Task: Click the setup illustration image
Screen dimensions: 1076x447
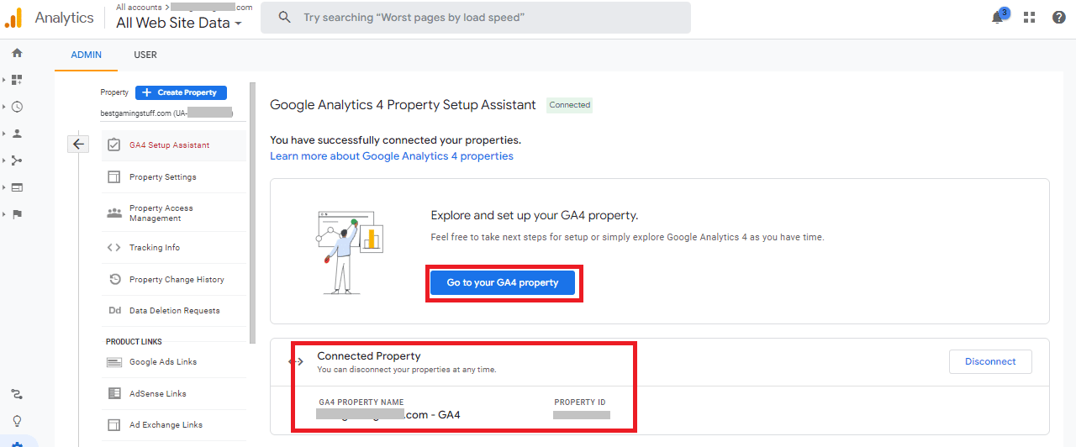Action: [349, 251]
